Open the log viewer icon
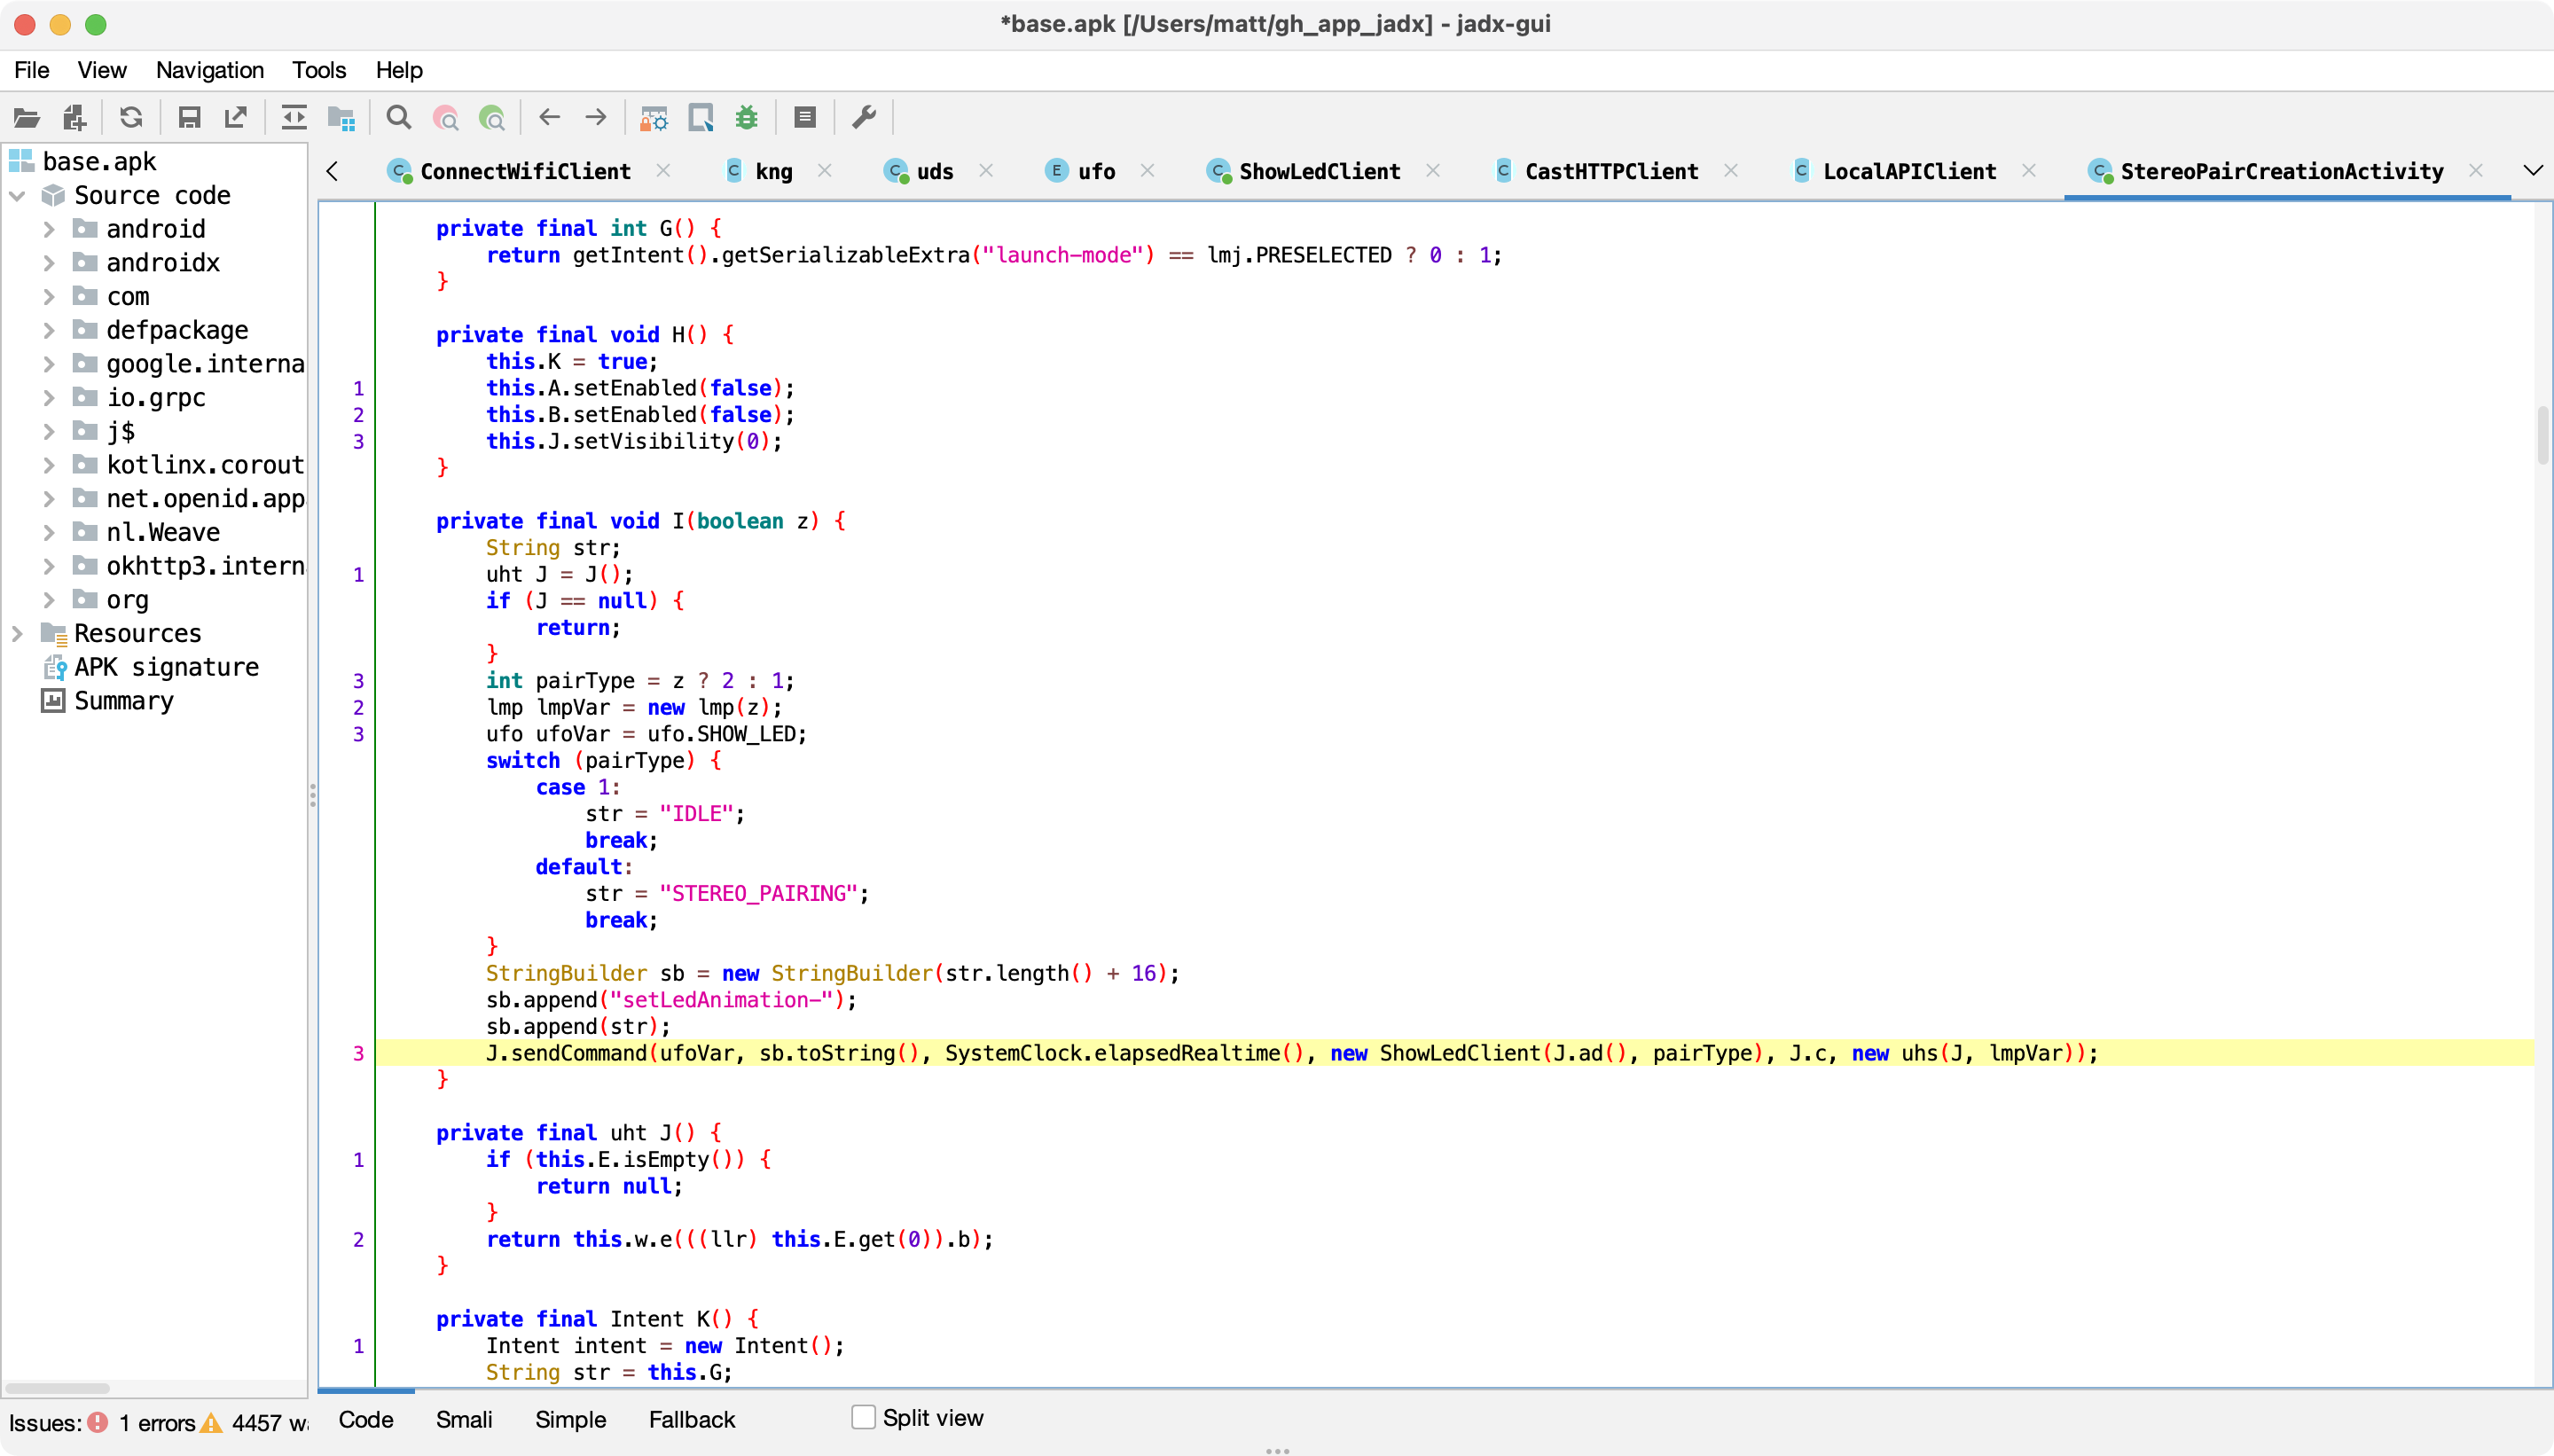The image size is (2554, 1456). [805, 118]
